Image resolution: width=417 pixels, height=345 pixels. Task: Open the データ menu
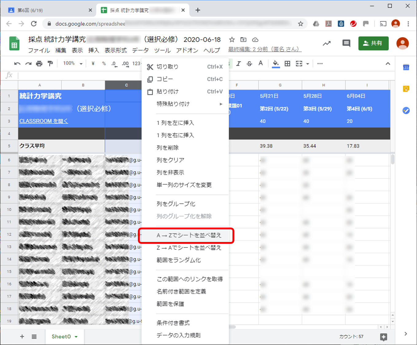(140, 50)
